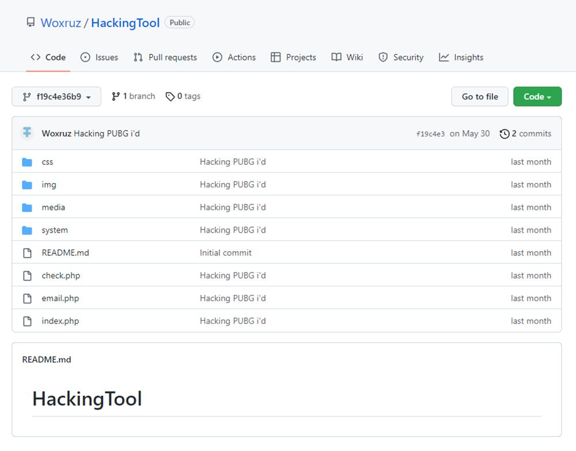Expand the green Code dropdown button
The image size is (576, 451).
pyautogui.click(x=537, y=97)
